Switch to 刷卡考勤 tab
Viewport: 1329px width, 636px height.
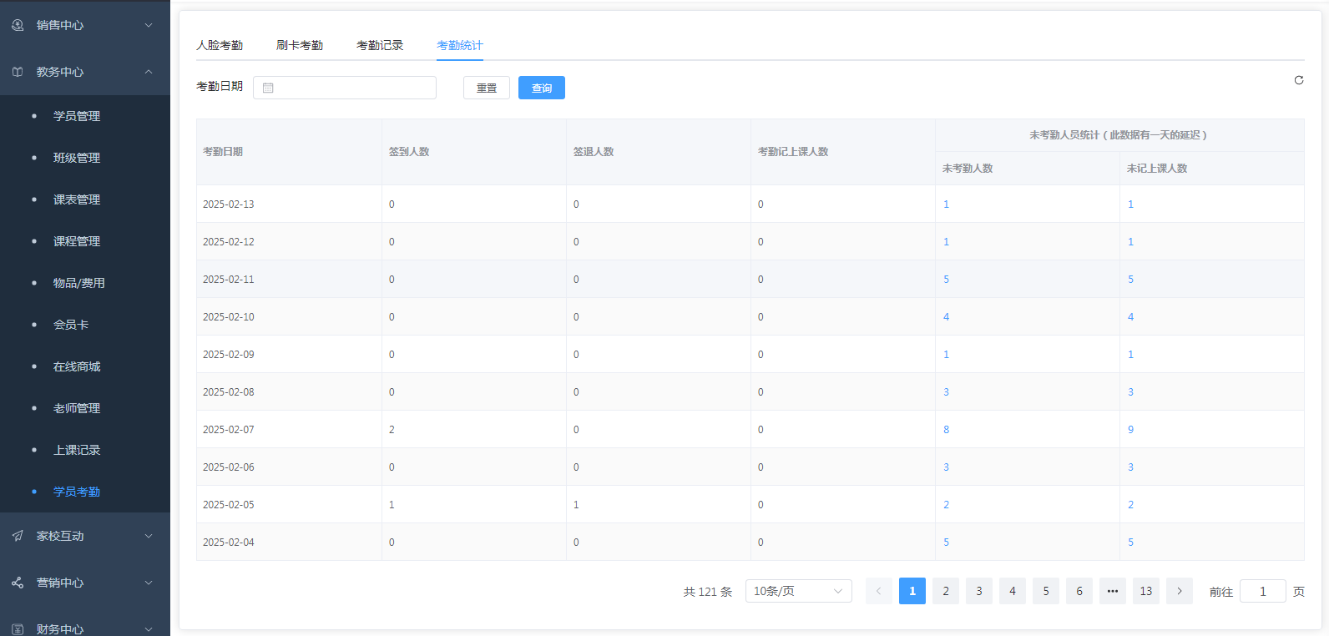[300, 45]
